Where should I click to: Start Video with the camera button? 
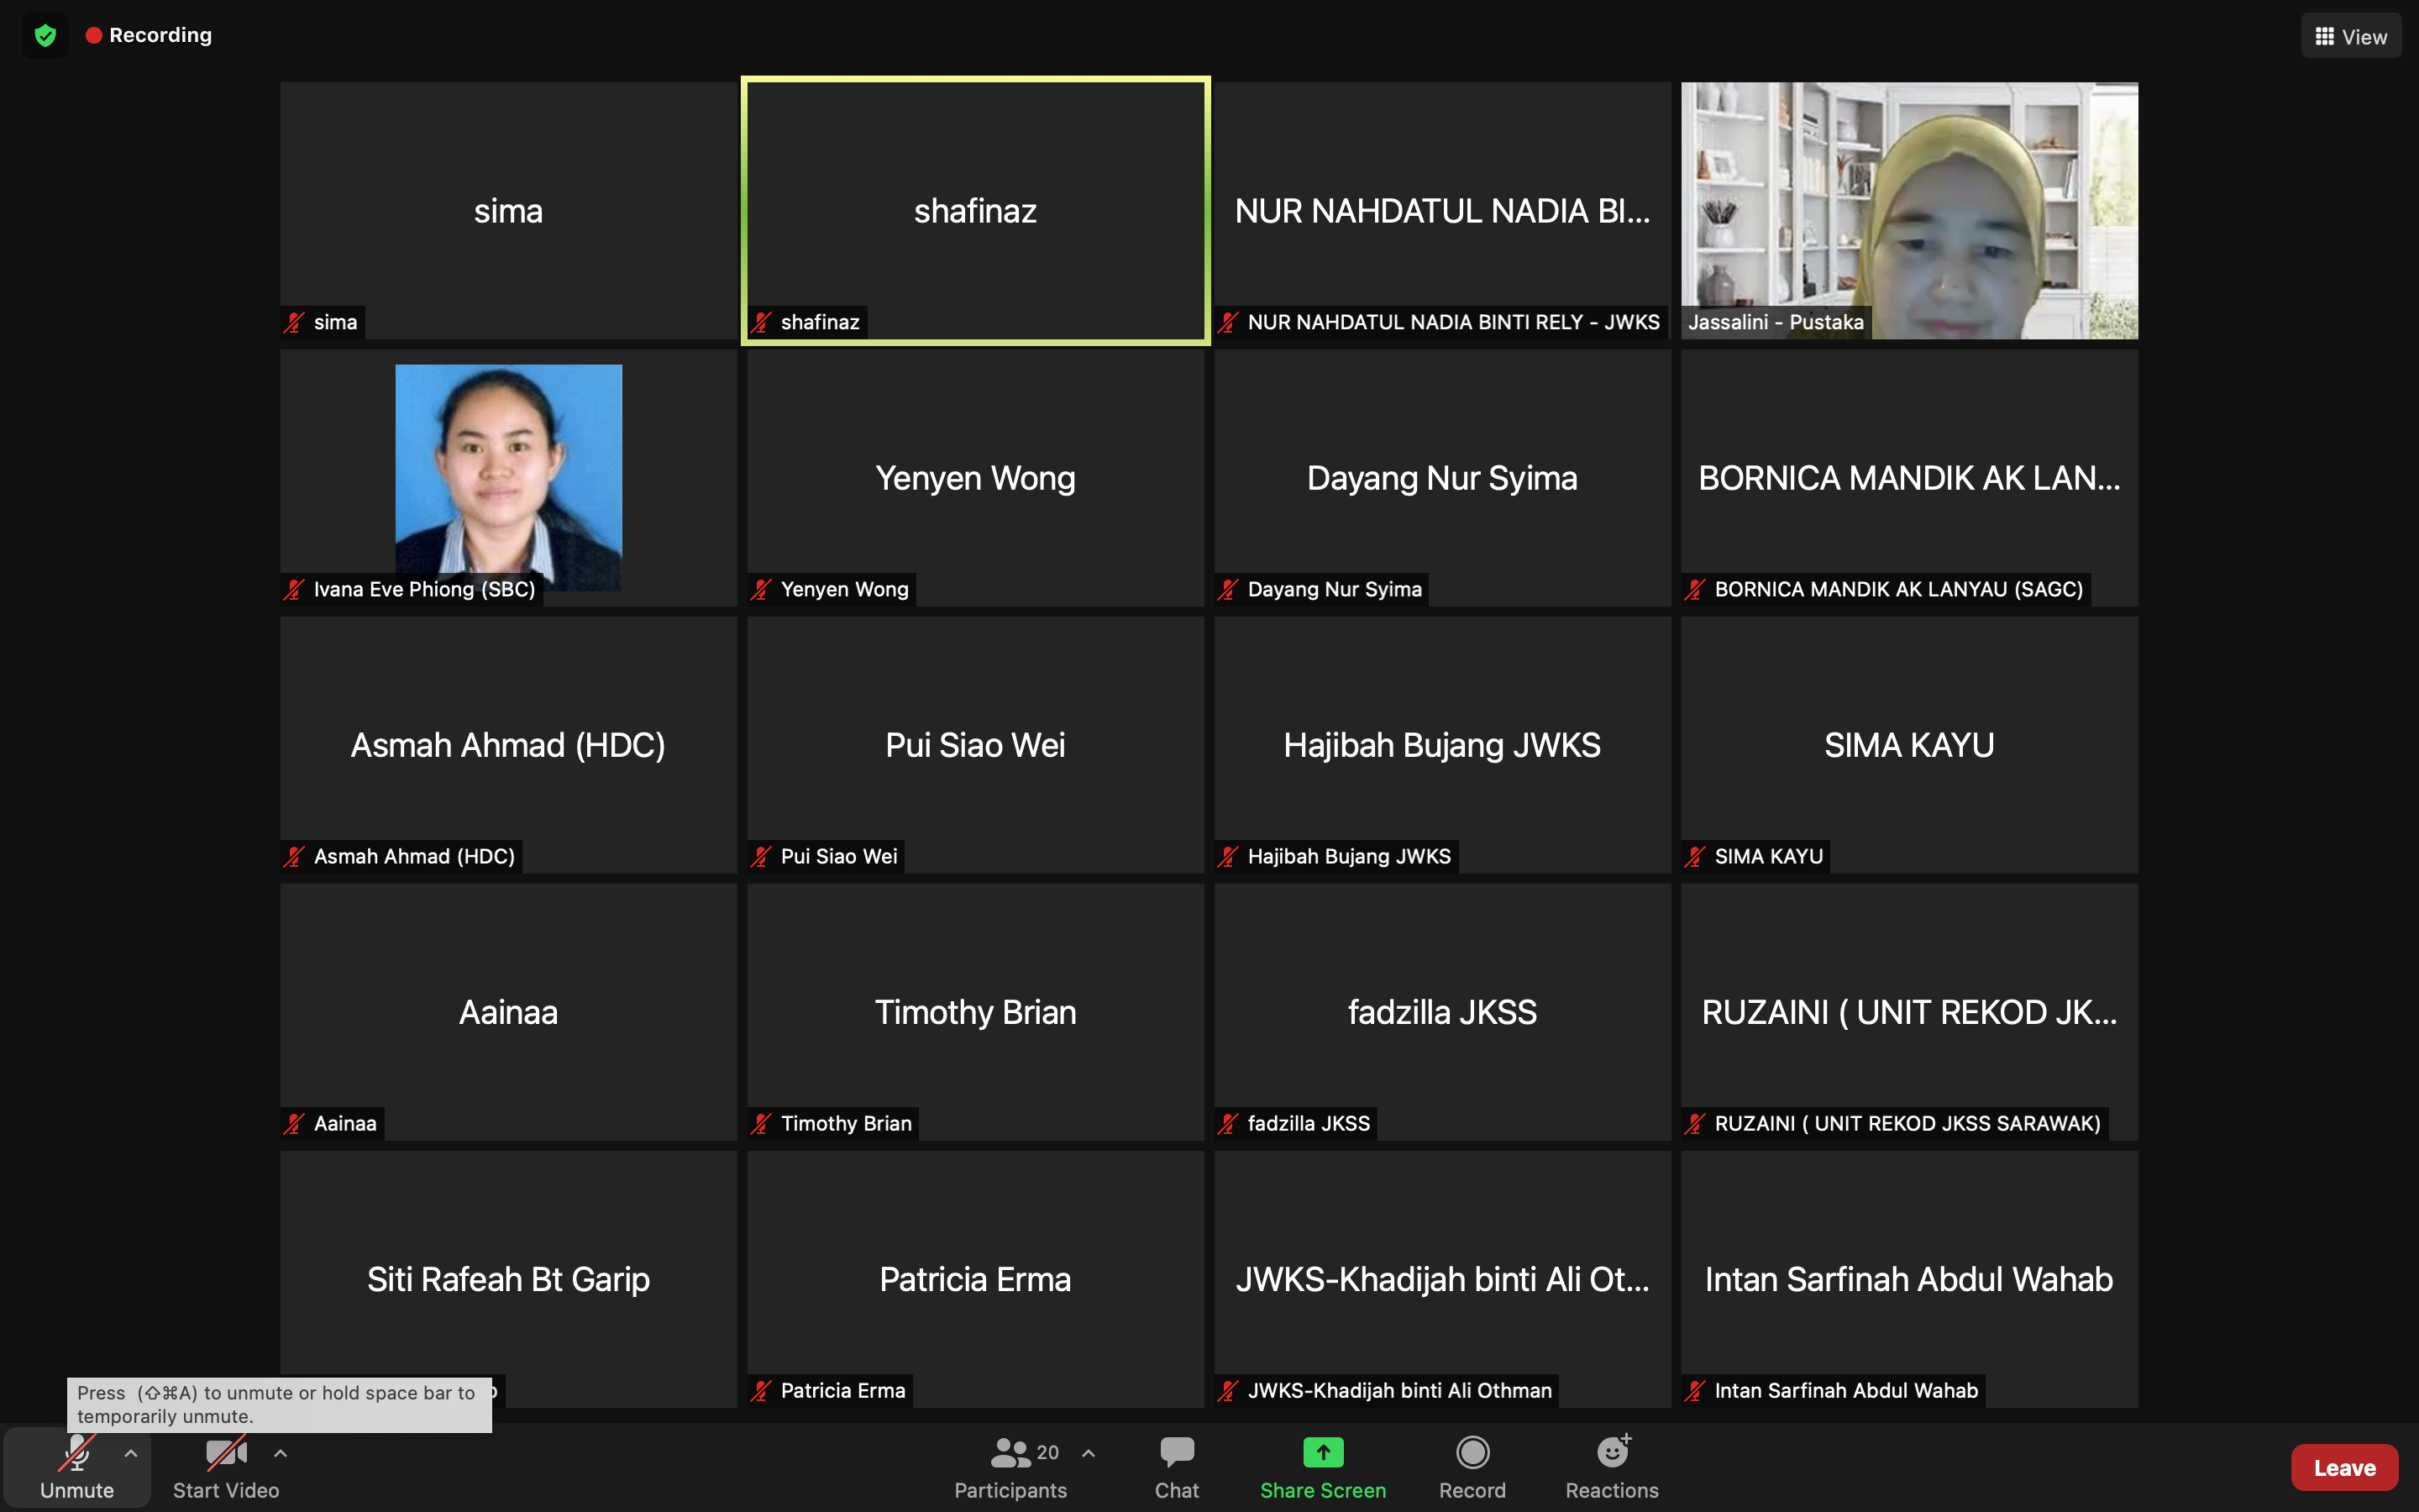click(x=226, y=1467)
